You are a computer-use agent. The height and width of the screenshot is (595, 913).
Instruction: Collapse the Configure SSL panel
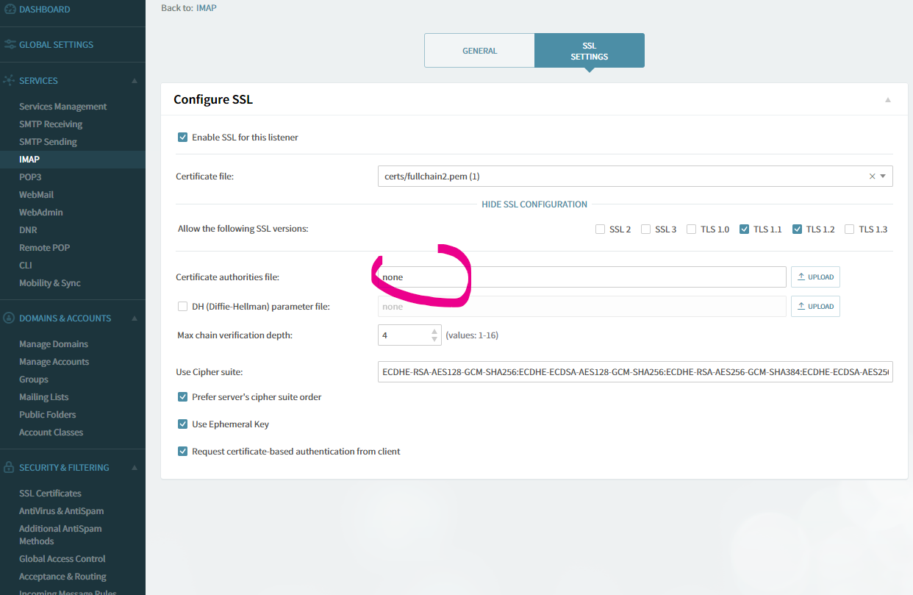[x=887, y=100]
